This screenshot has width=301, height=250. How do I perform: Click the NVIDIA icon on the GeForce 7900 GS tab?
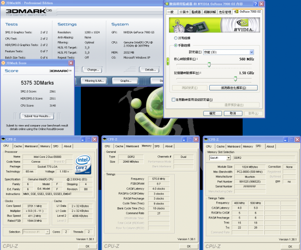(x=236, y=12)
